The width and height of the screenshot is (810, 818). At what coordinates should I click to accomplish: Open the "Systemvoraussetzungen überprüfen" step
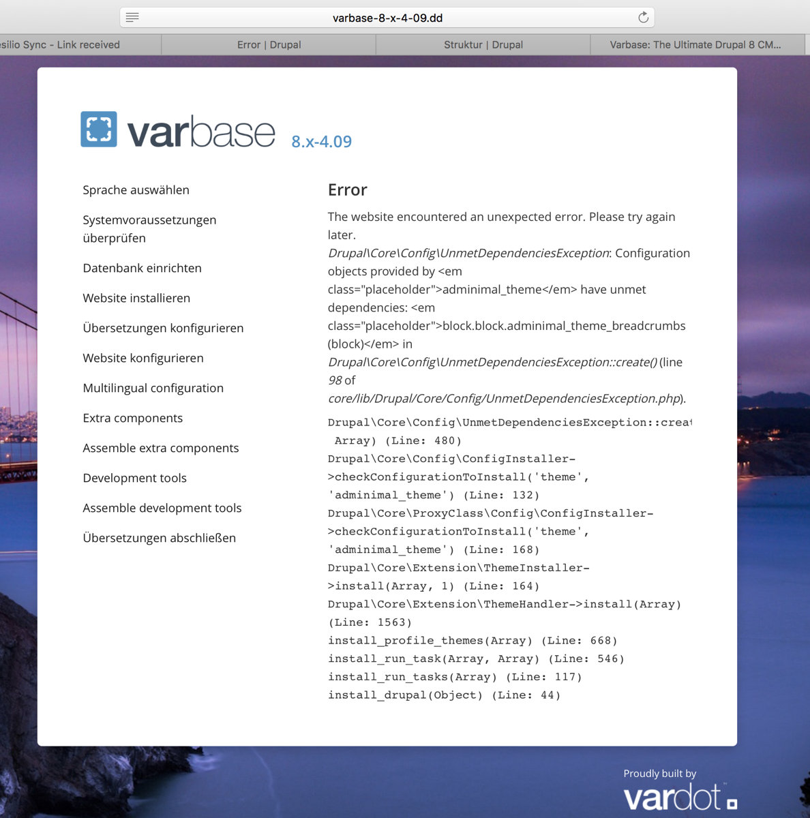(x=149, y=229)
